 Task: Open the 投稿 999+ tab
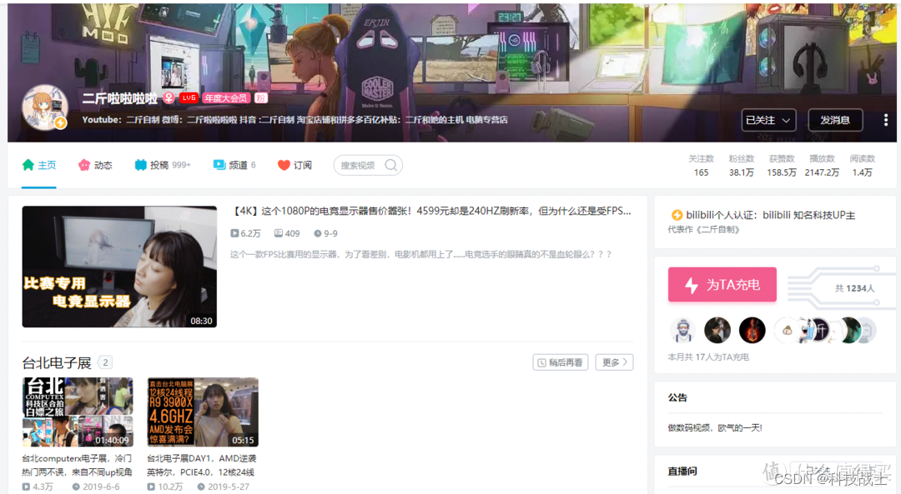pos(163,165)
